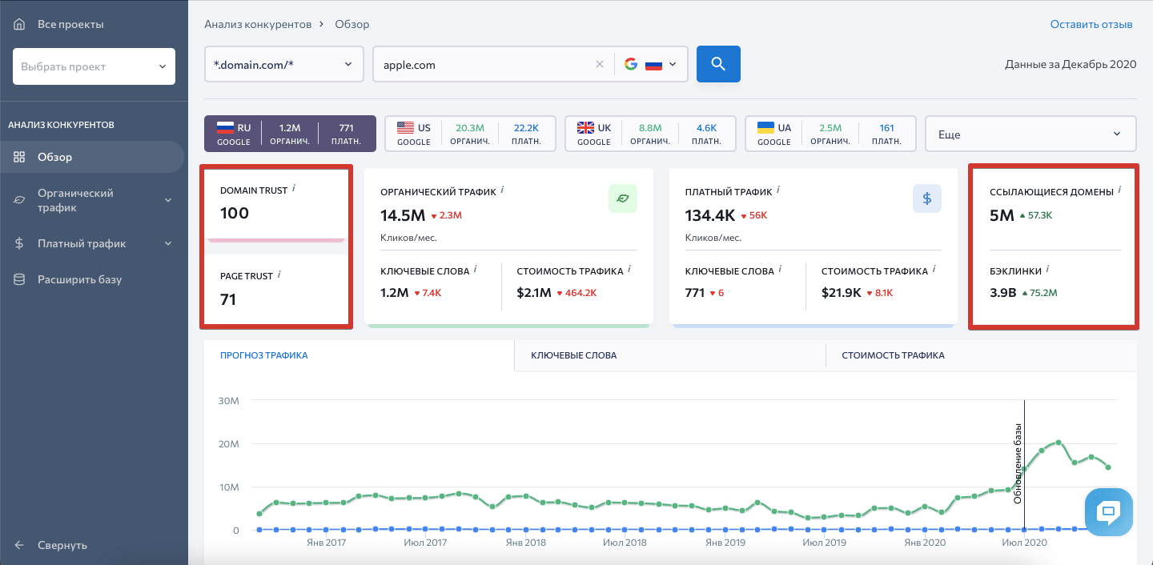Click the Russian flag in search bar
The image size is (1153, 565).
pyautogui.click(x=653, y=65)
